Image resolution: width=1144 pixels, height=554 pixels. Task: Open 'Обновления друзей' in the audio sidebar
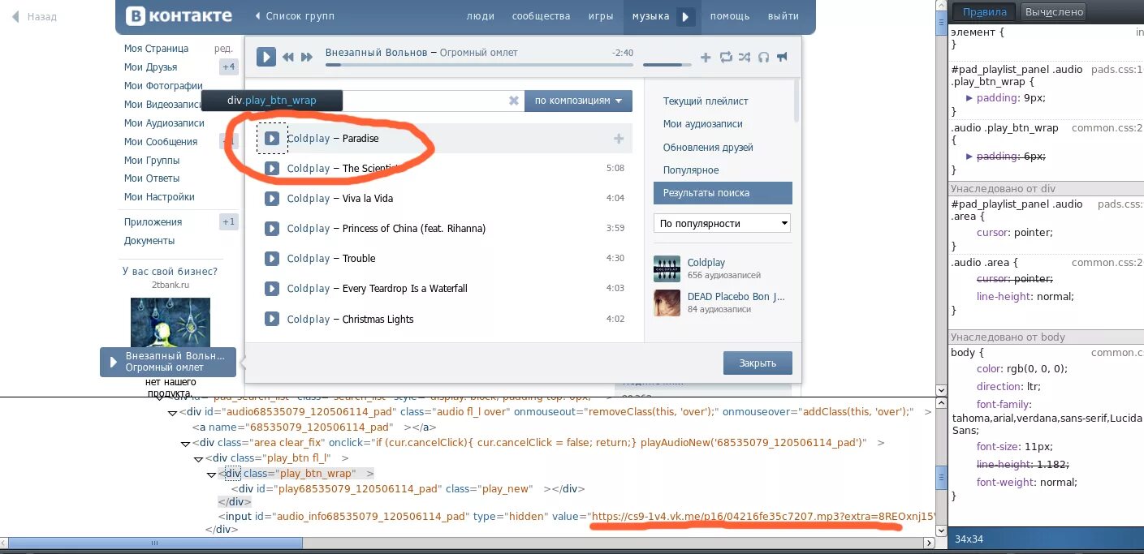708,148
